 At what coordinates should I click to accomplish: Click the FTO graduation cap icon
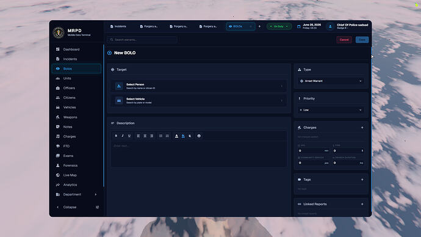pos(58,146)
